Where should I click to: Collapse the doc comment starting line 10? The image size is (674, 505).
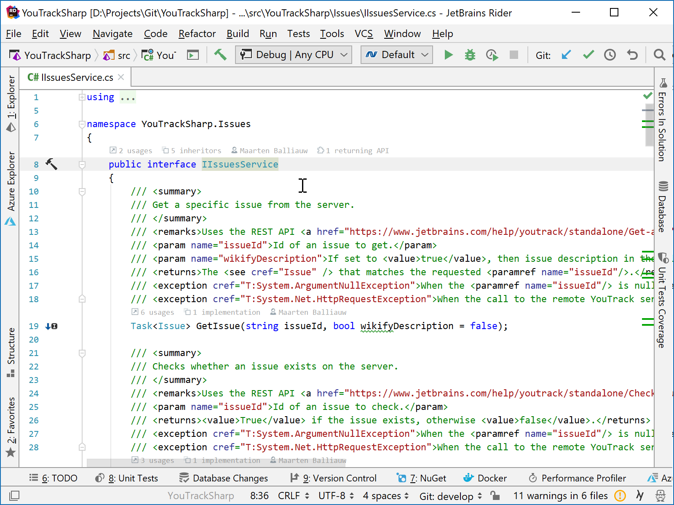[82, 191]
